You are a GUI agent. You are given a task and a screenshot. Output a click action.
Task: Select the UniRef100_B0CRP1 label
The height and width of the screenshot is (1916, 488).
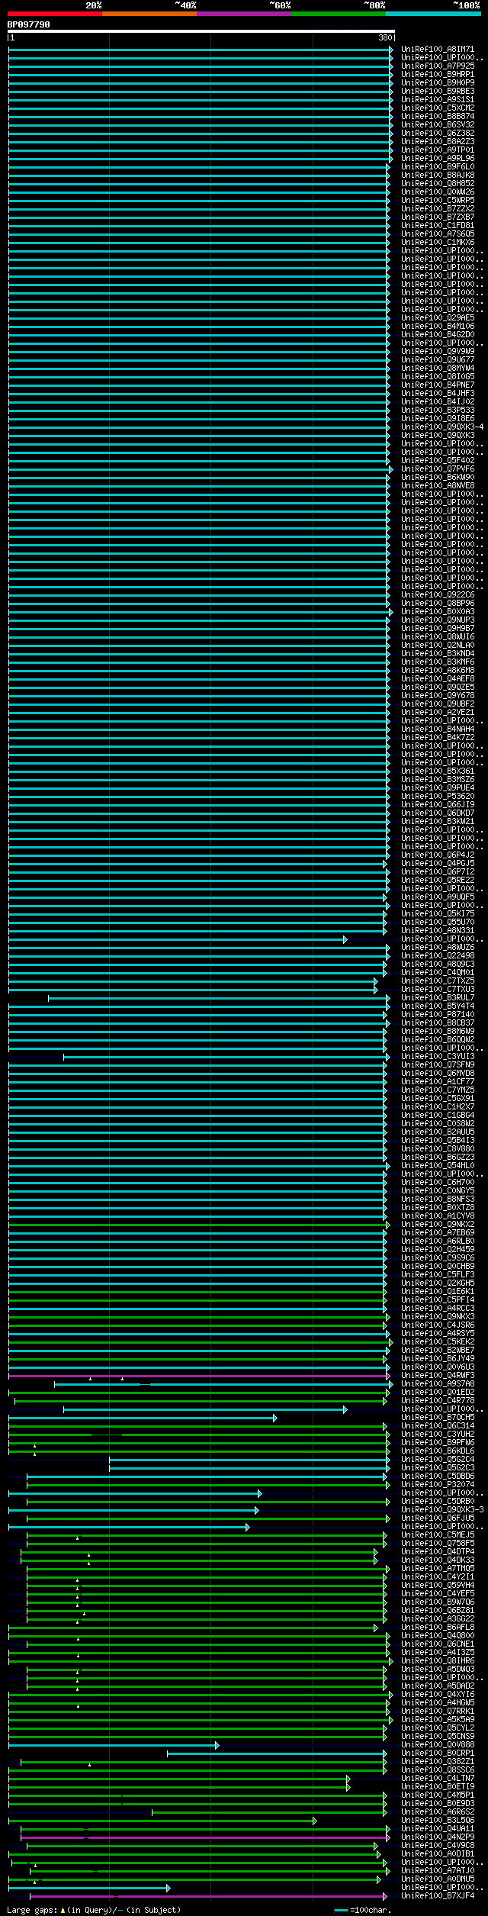(438, 1753)
